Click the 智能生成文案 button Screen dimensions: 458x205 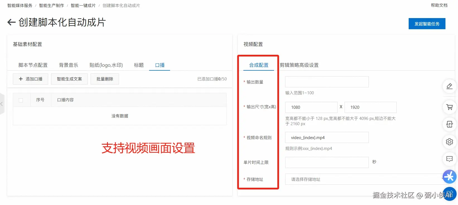(x=69, y=79)
